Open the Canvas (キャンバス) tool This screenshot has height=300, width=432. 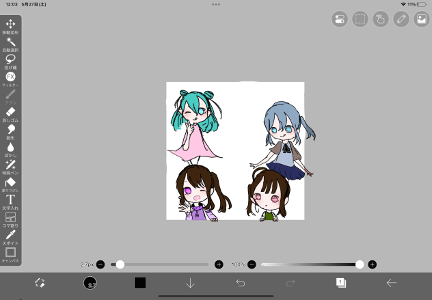tap(10, 255)
